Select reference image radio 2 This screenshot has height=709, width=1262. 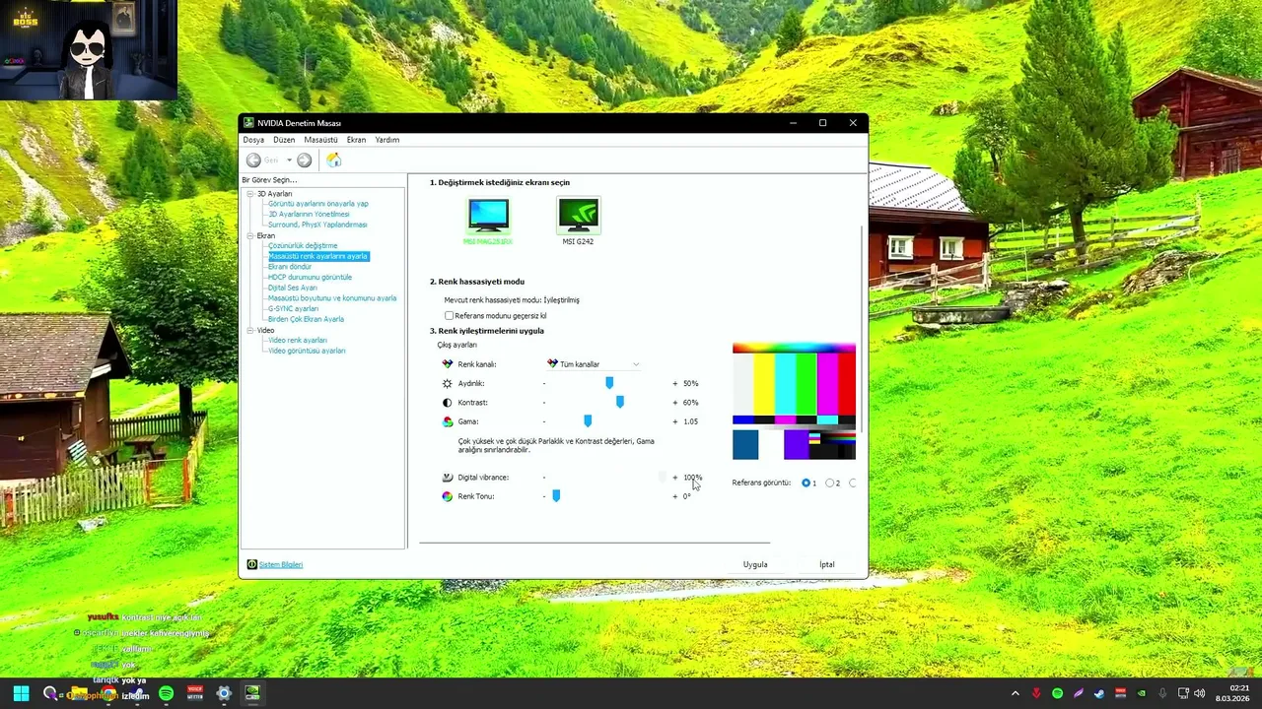(x=829, y=483)
